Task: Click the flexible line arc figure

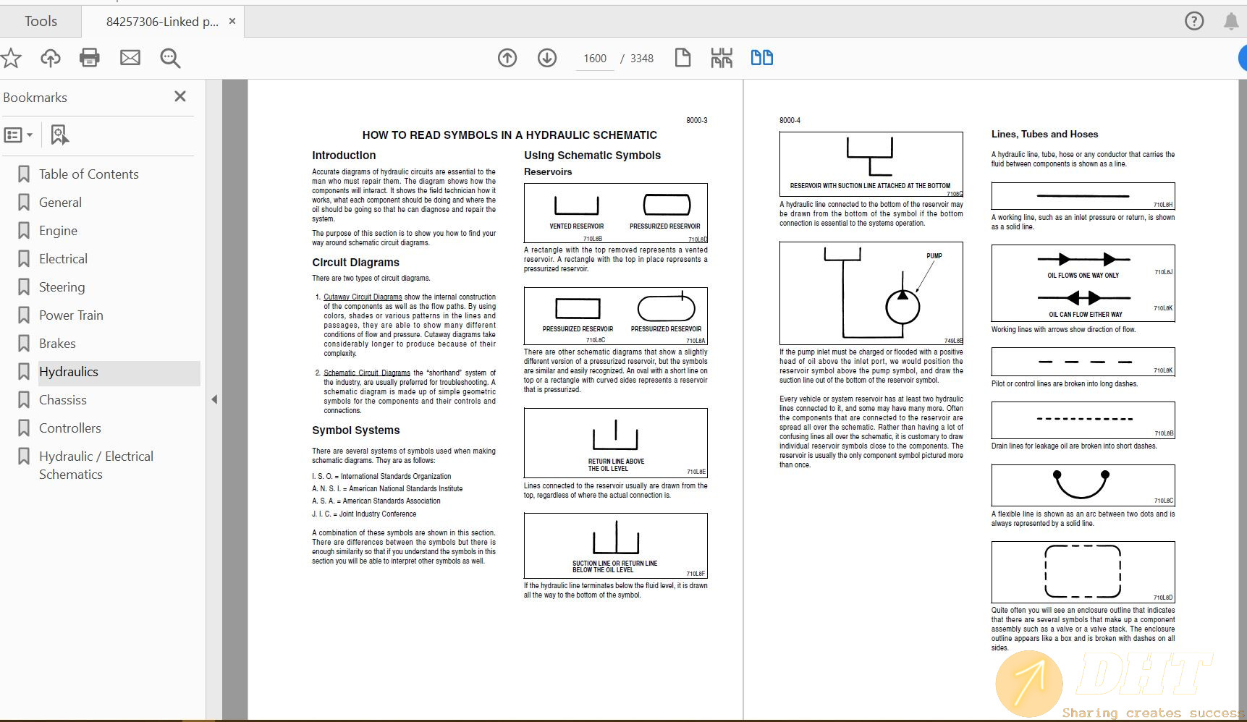Action: click(x=1083, y=484)
